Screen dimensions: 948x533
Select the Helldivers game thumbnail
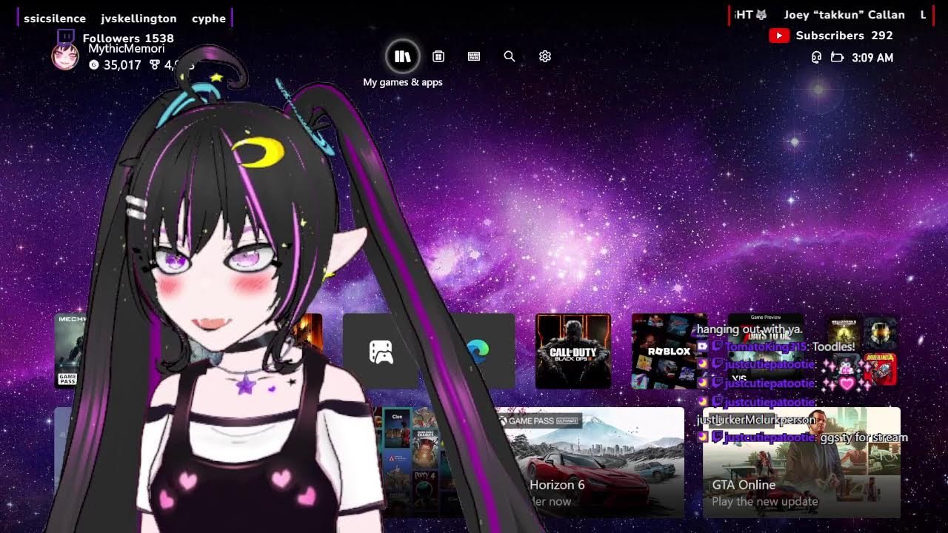(x=843, y=332)
